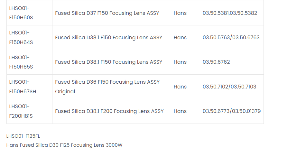Click Hans brand in the F200H81S row
This screenshot has height=157, width=287.
(x=180, y=111)
